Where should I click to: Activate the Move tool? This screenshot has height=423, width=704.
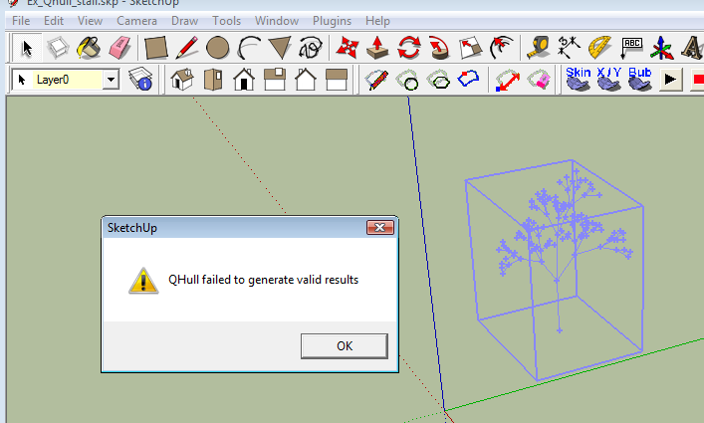tap(348, 48)
